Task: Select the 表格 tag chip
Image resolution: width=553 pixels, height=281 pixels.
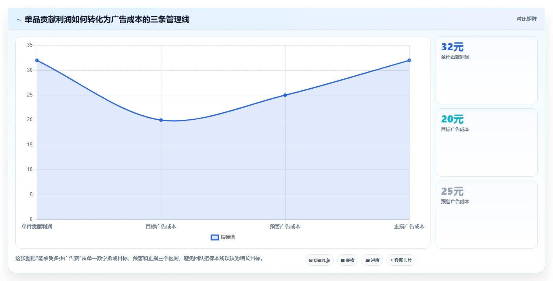Action: [348, 260]
